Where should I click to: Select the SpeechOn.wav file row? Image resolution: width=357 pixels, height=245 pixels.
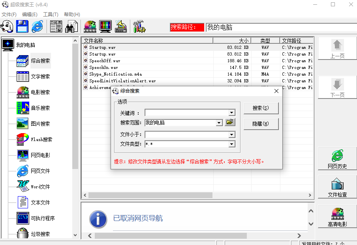(x=197, y=67)
